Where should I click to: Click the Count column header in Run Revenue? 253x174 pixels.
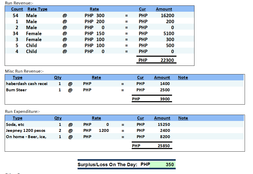click(17, 9)
